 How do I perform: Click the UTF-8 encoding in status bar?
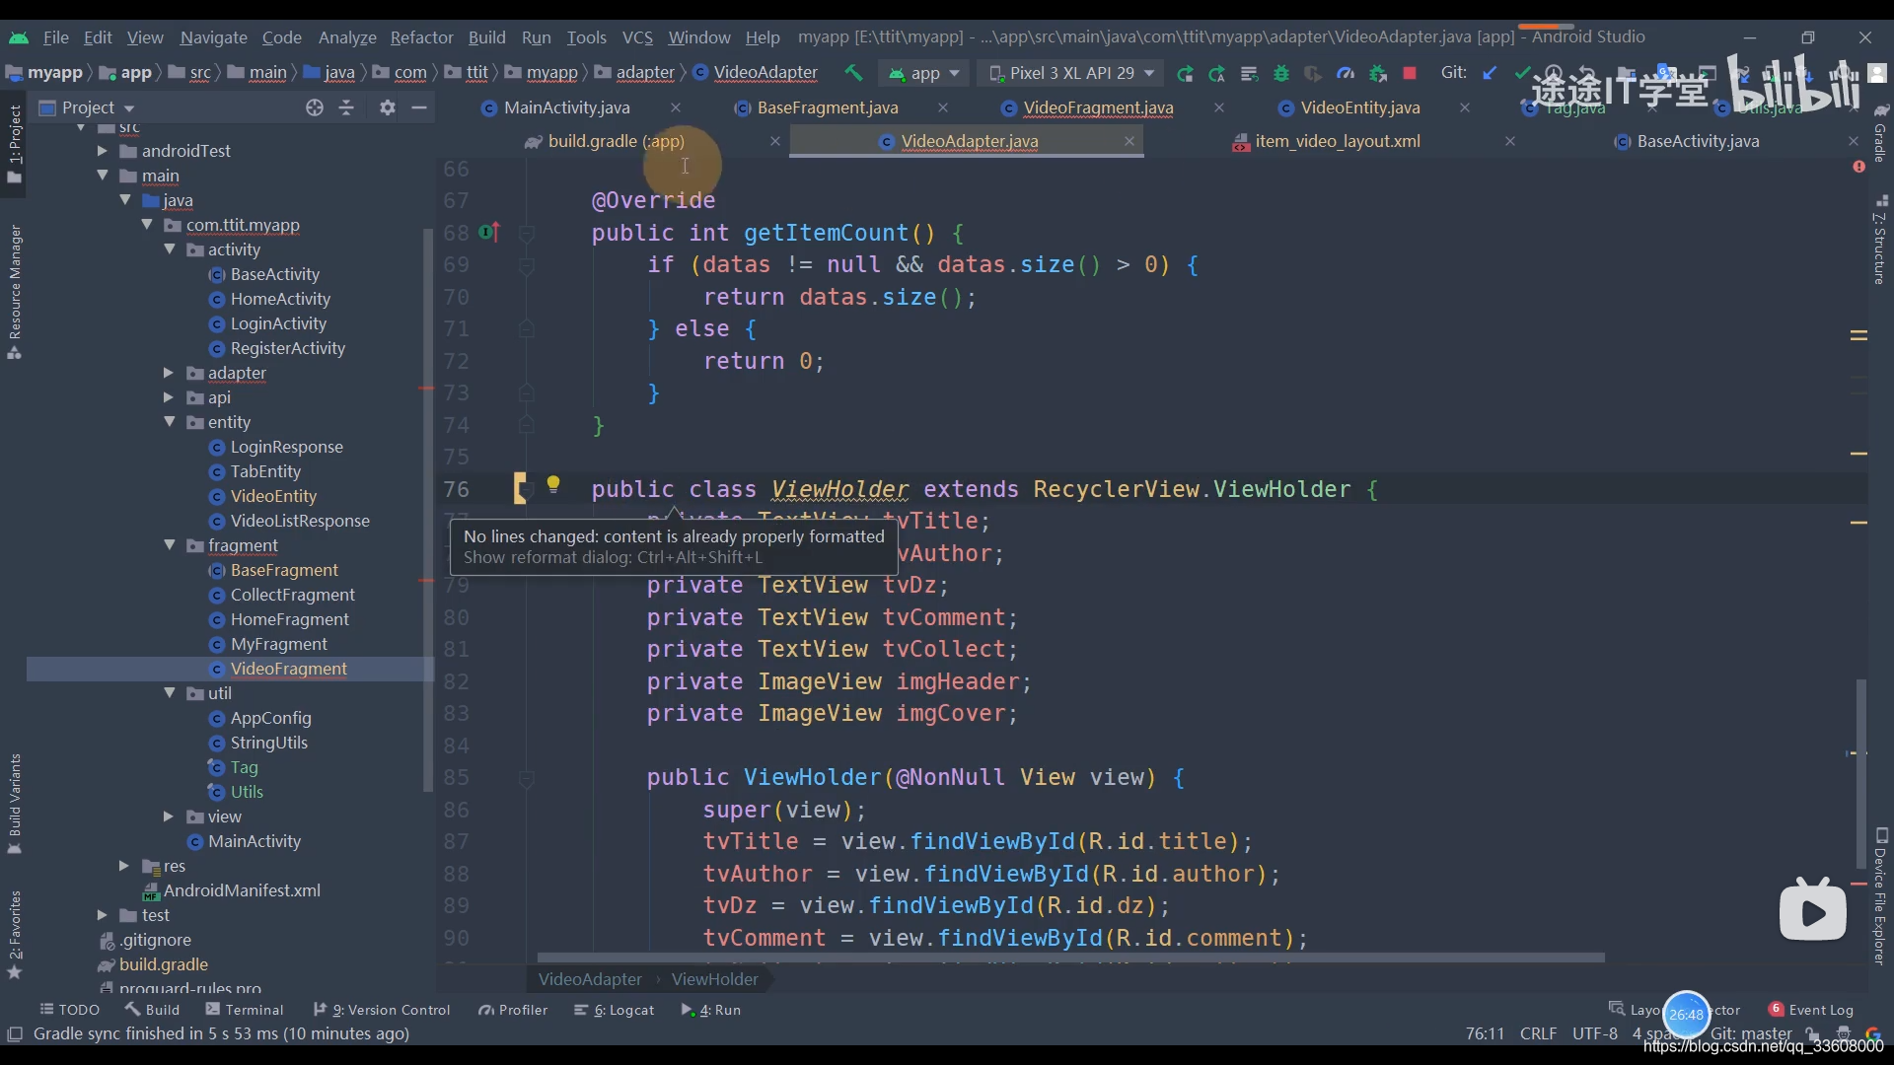coord(1594,1033)
